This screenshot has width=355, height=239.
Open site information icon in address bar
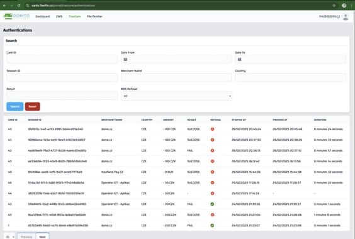click(x=28, y=6)
